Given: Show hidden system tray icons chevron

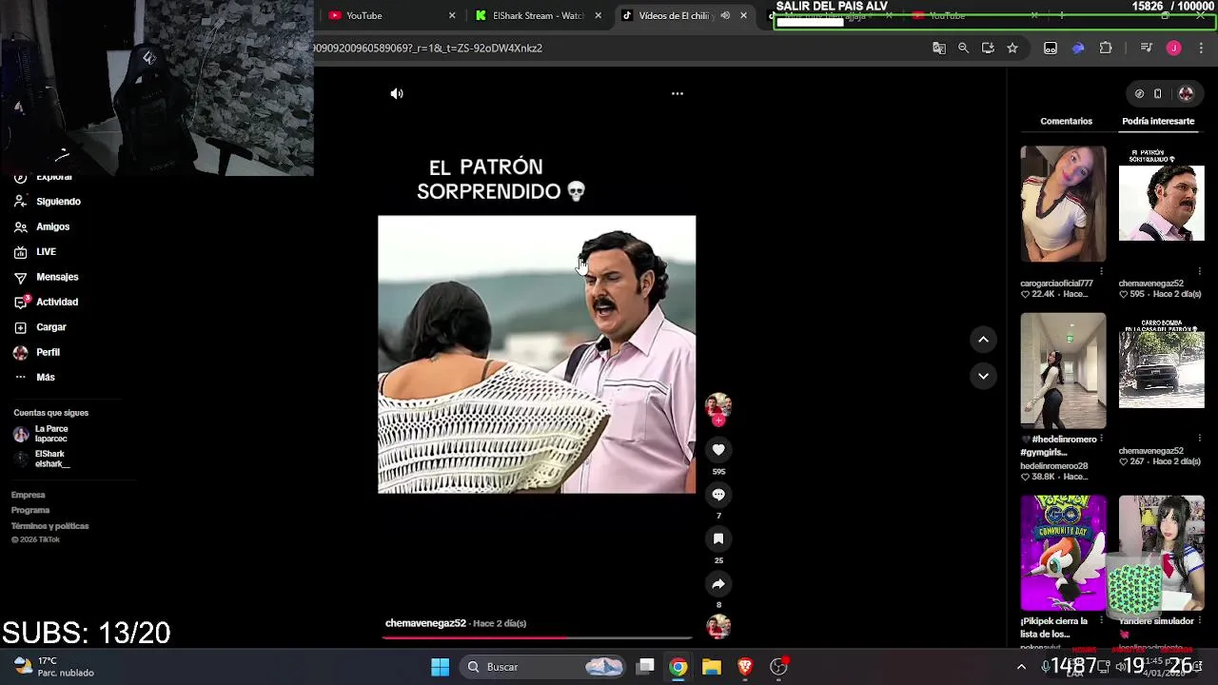Looking at the screenshot, I should point(1022,667).
